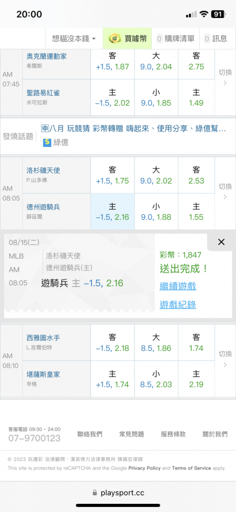
Task: Expand 切換 arrow for the Mariners-Royals game
Action: [225, 358]
